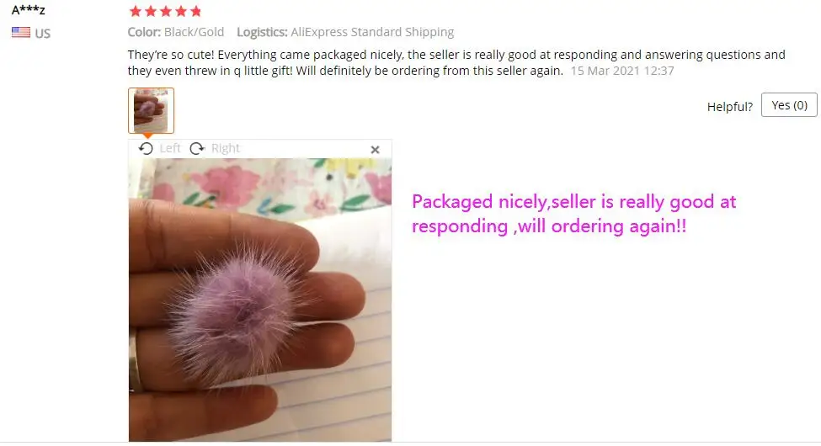821x446 pixels.
Task: Close the enlarged review photo viewer
Action: coord(375,150)
